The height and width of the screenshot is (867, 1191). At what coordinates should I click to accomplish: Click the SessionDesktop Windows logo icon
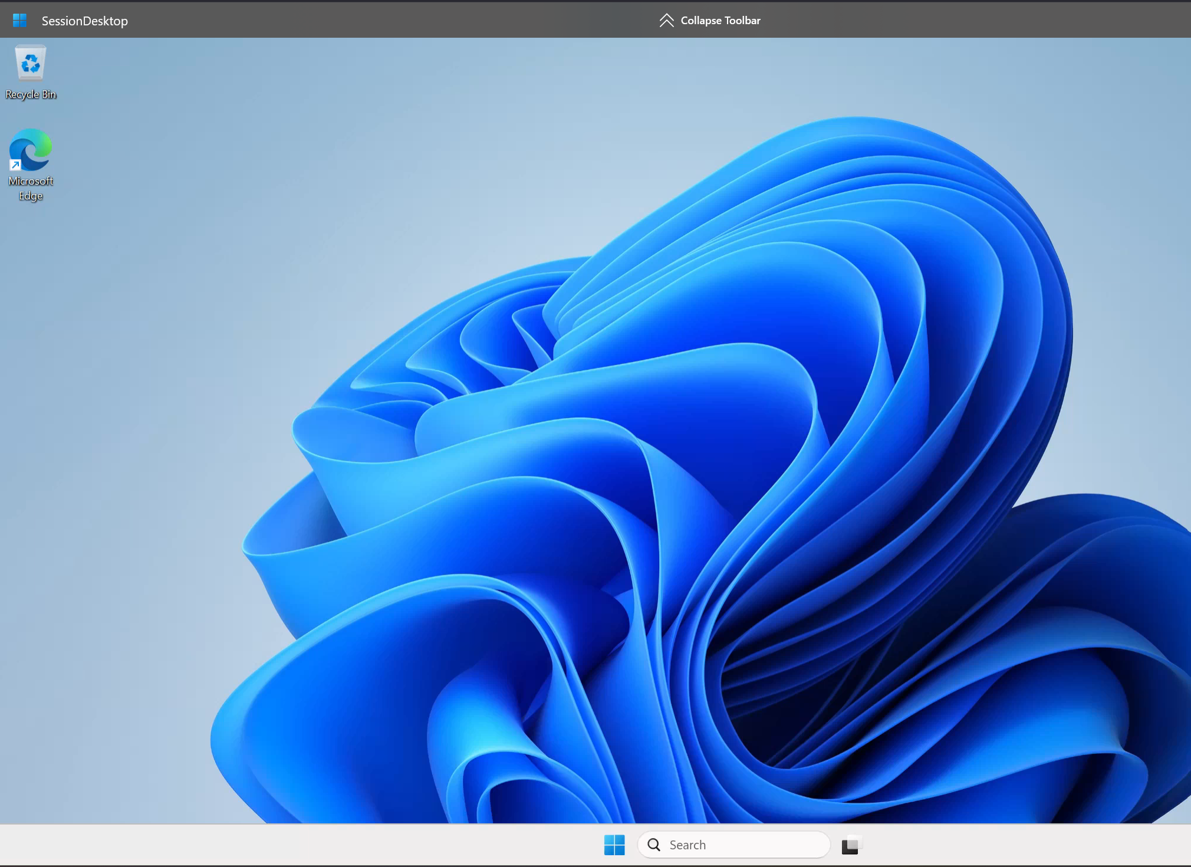click(19, 21)
